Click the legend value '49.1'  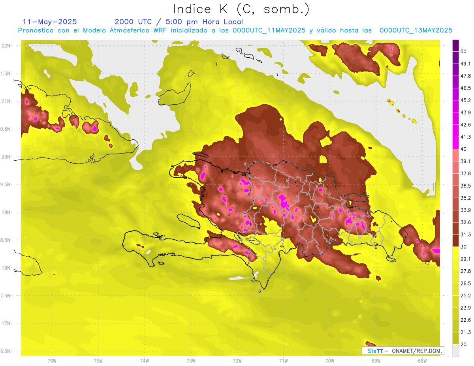(x=466, y=64)
